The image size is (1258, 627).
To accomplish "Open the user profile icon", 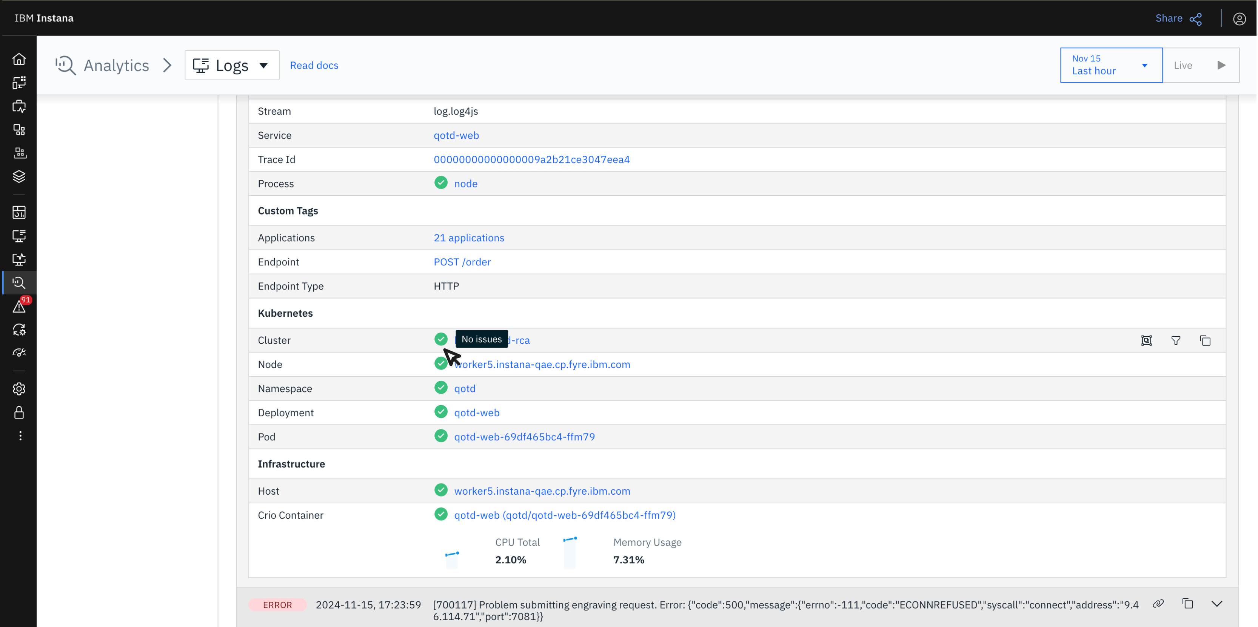I will coord(1240,18).
